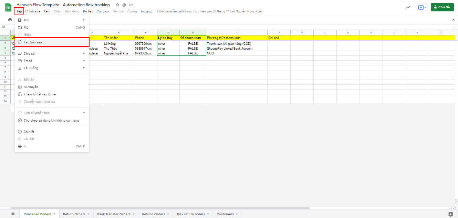Image resolution: width=458 pixels, height=218 pixels.
Task: Open the Google Sheets home icon
Action: point(8,8)
